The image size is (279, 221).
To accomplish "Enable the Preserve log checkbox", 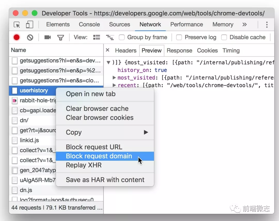I will (x=179, y=37).
